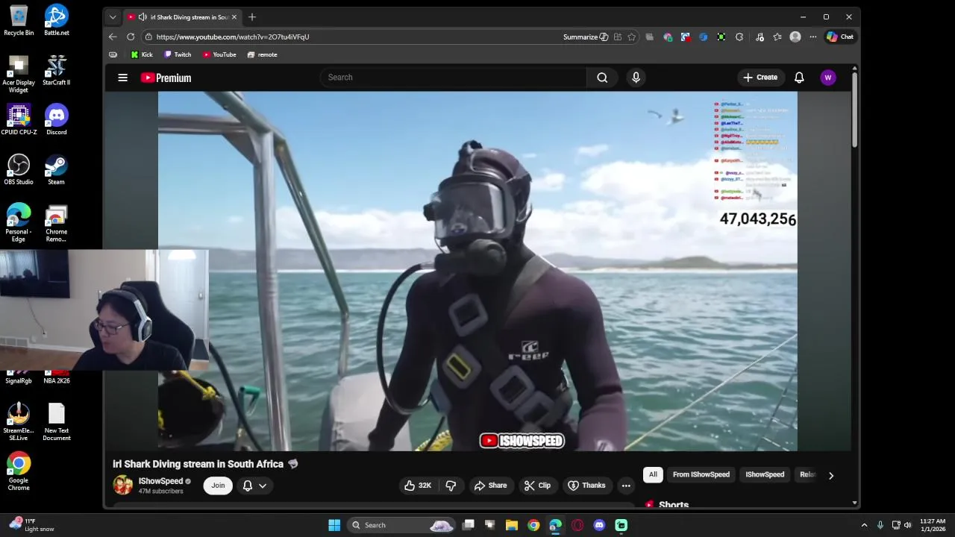
Task: Click the taskbar Search box
Action: click(x=401, y=525)
